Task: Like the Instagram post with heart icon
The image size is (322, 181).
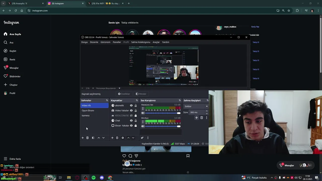Action: click(124, 156)
